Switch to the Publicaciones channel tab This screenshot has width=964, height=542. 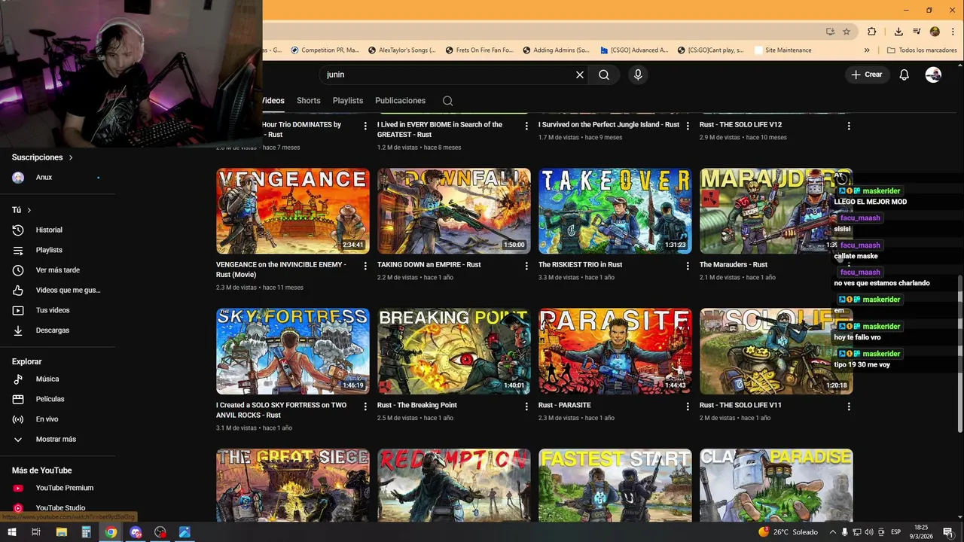(401, 100)
